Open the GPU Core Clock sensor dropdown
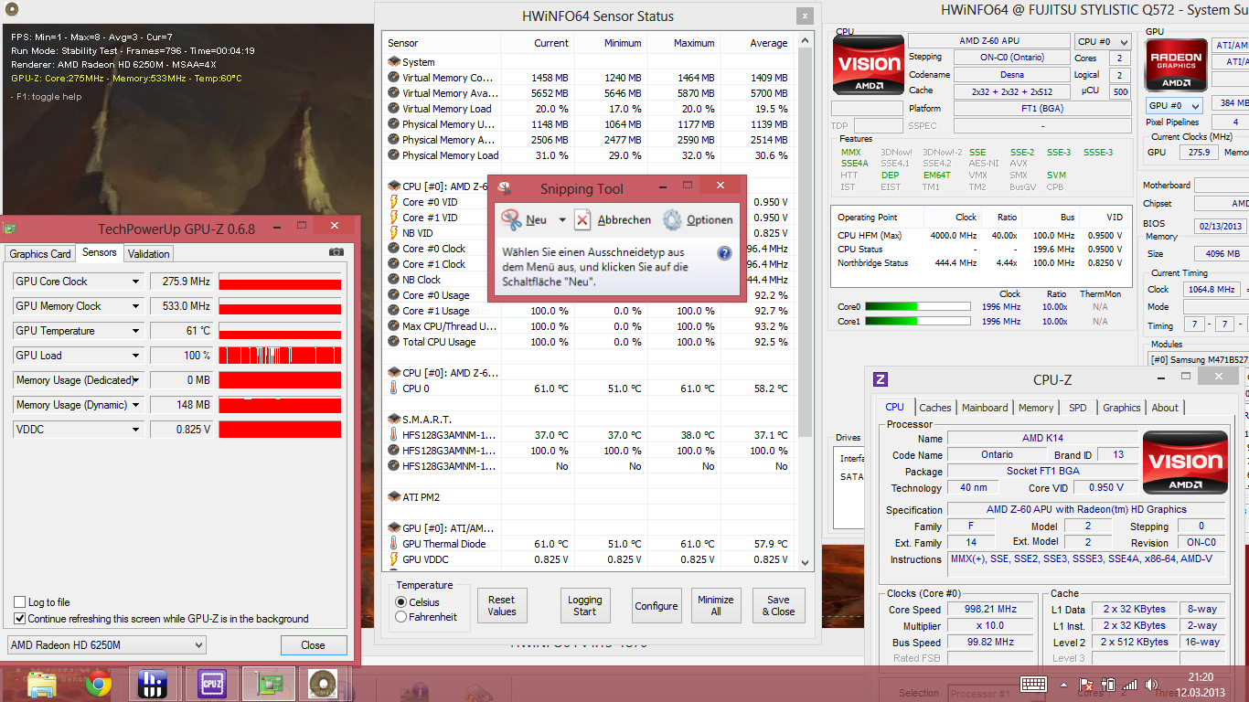Viewport: 1249px width, 702px height. coord(136,282)
